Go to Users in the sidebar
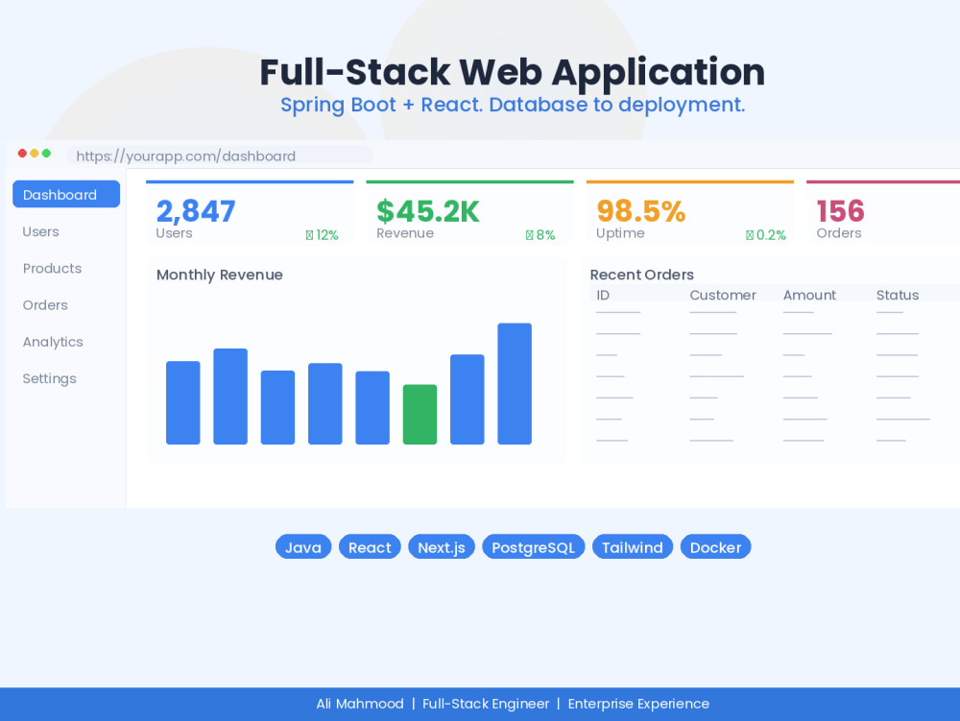Image resolution: width=960 pixels, height=721 pixels. pos(41,231)
